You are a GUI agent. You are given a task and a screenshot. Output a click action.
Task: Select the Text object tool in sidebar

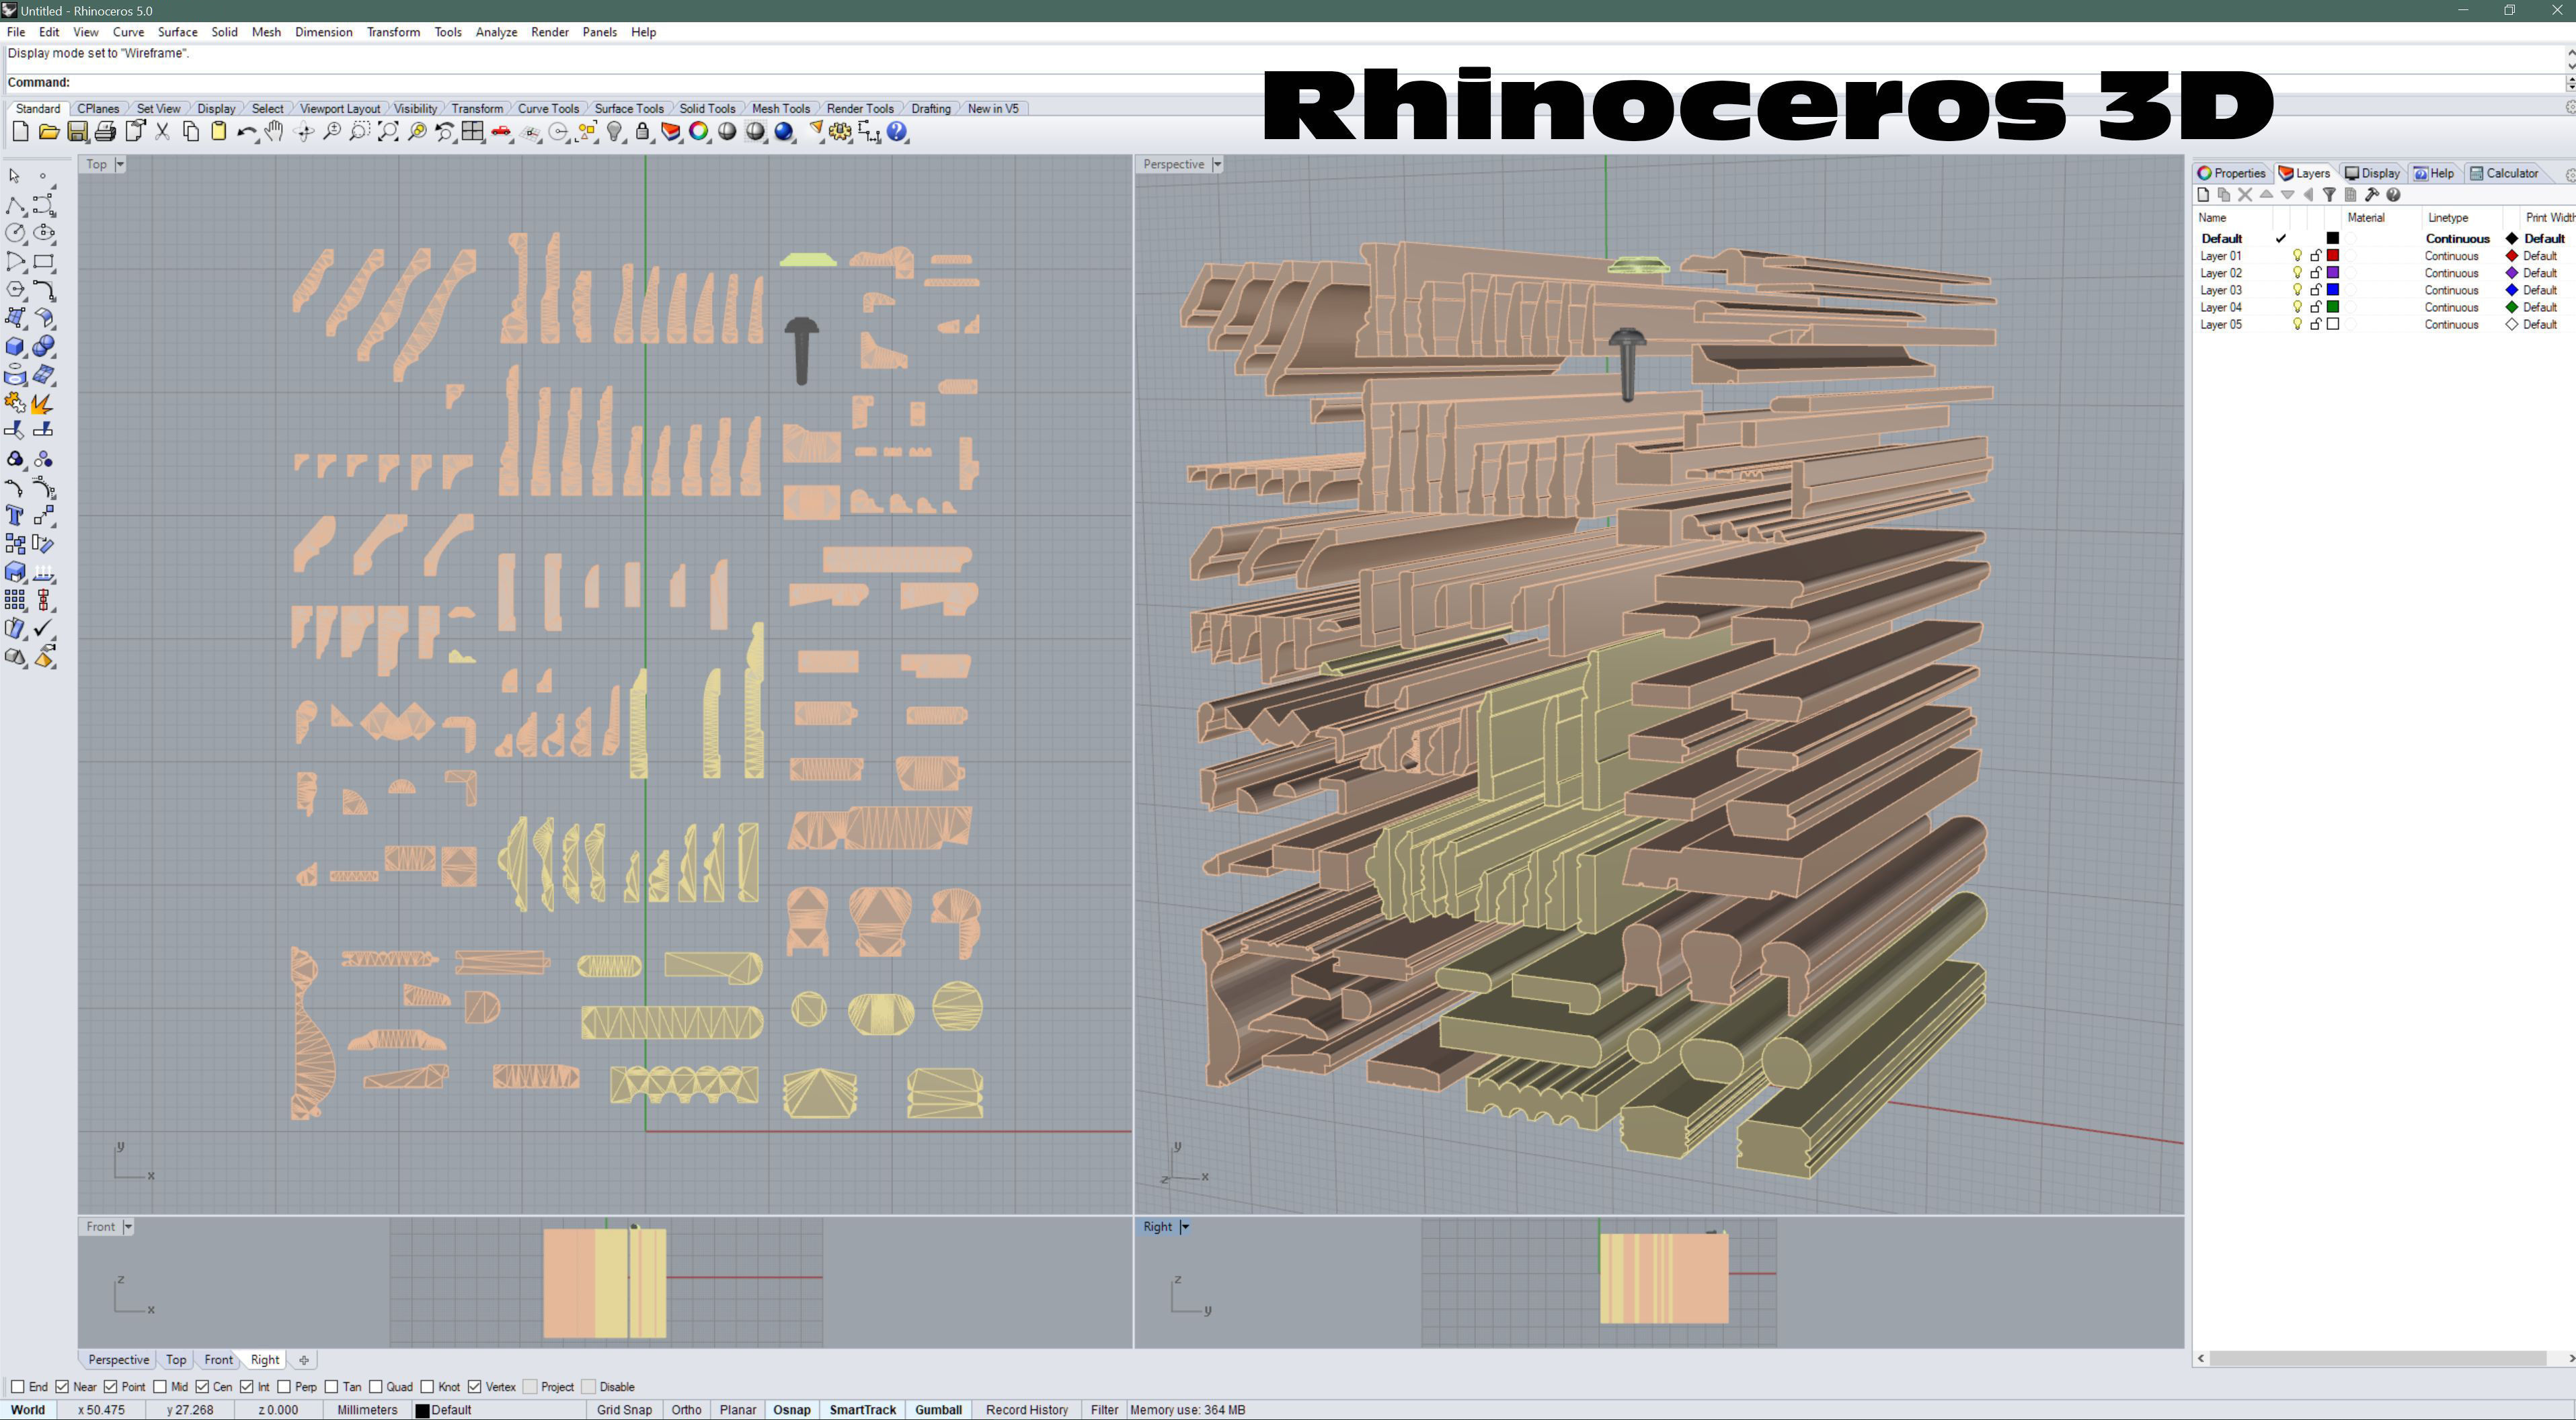[15, 515]
